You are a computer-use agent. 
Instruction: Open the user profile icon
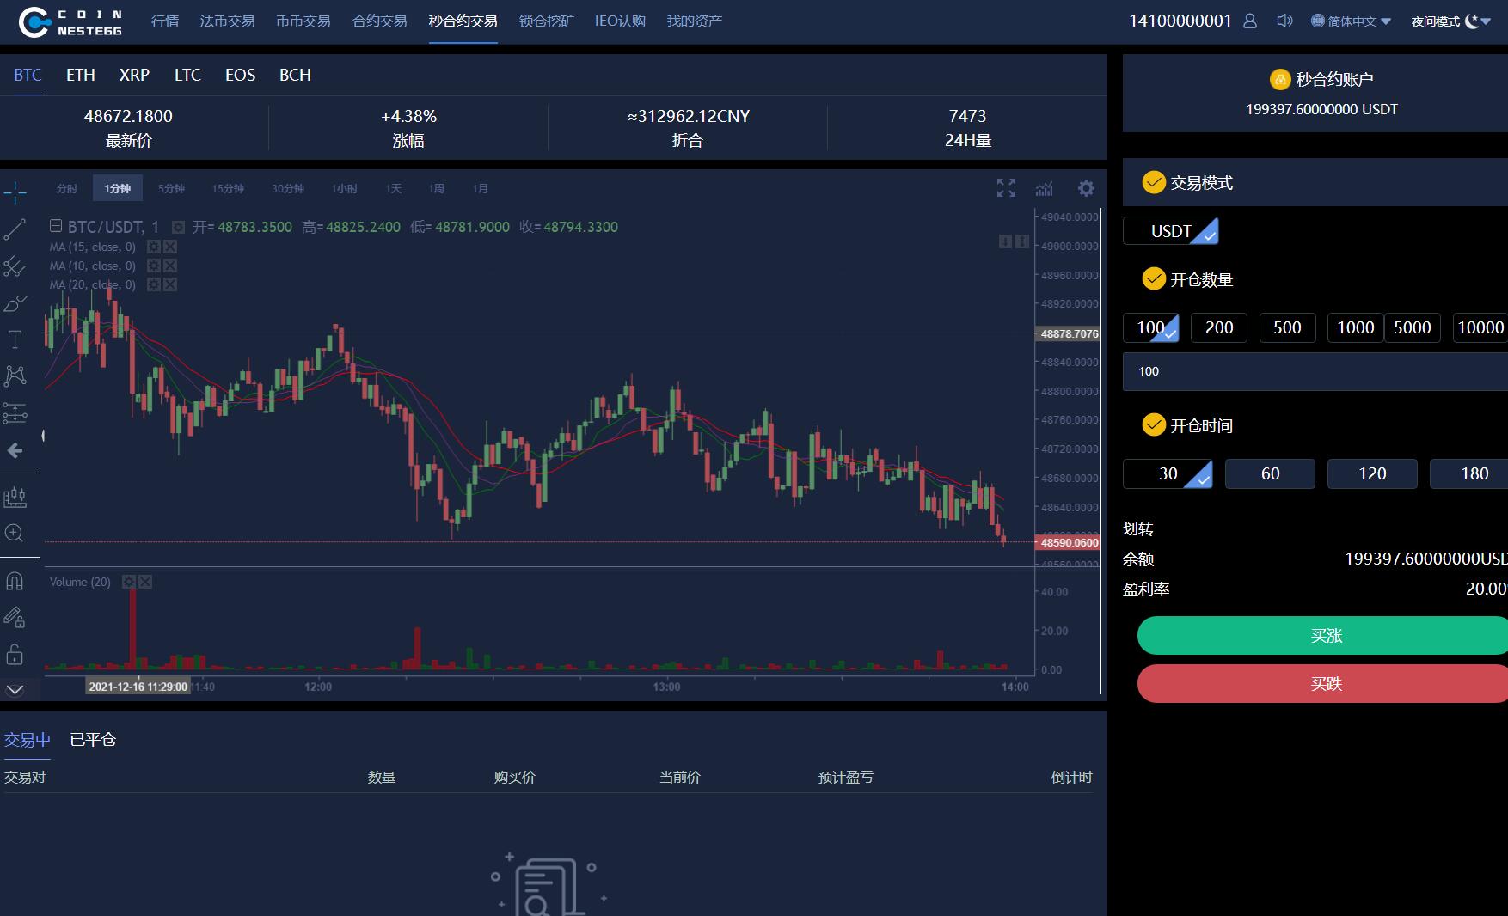point(1250,21)
